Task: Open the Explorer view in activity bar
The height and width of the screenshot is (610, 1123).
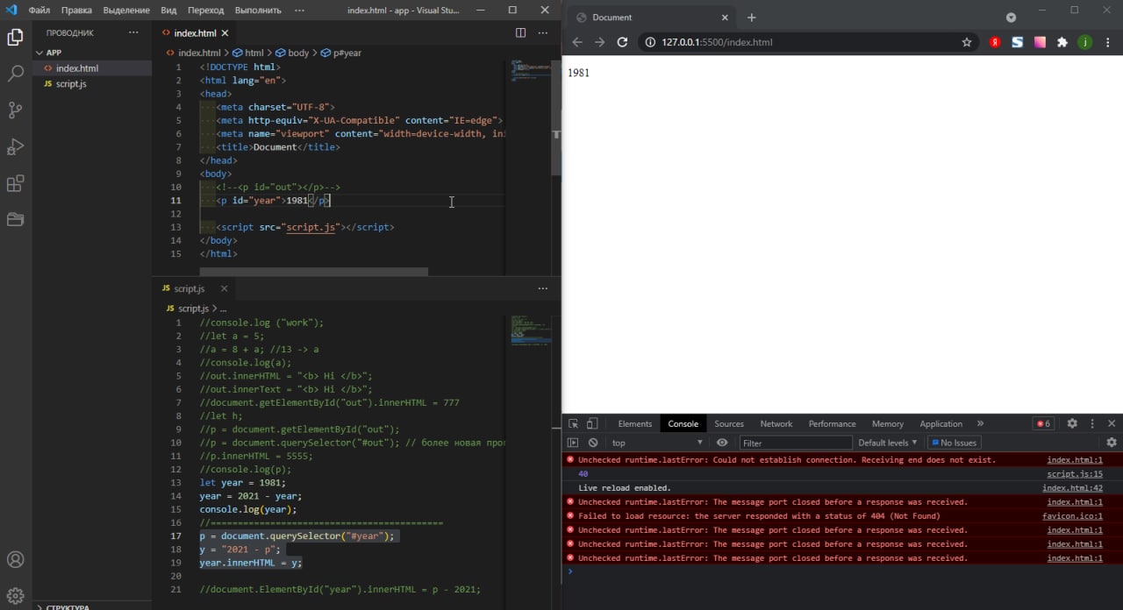Action: click(15, 37)
